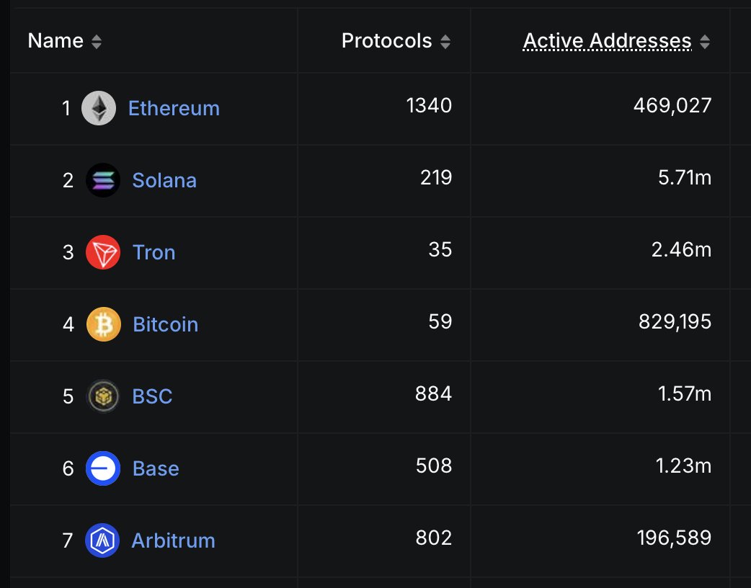Sort using the arrows beside Name
This screenshot has width=751, height=588.
coord(97,42)
